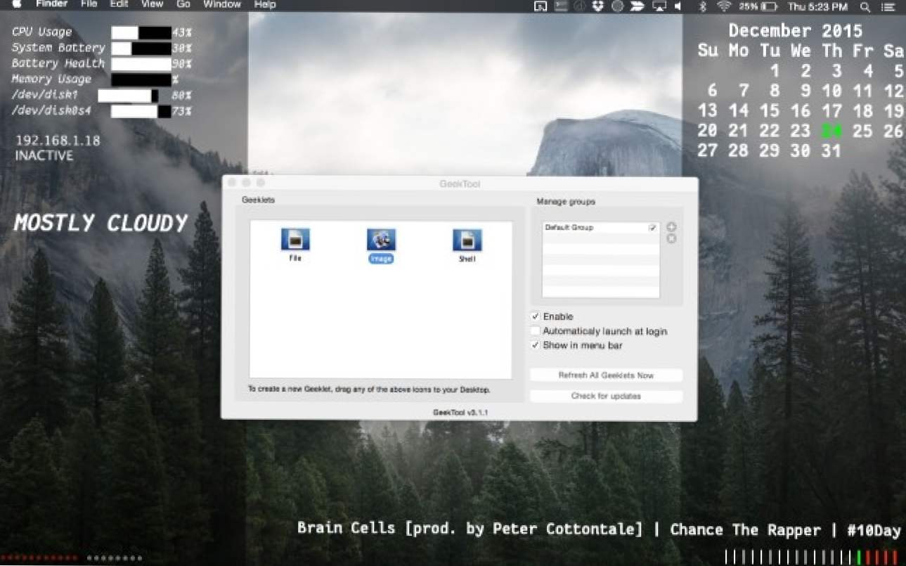This screenshot has height=566, width=906.
Task: Click /dev/disk0s4 usage label
Action: tap(51, 110)
